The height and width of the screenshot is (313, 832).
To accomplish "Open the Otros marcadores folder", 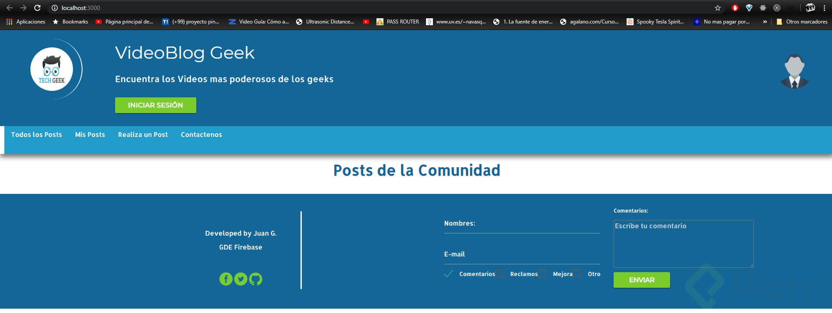I will [802, 22].
